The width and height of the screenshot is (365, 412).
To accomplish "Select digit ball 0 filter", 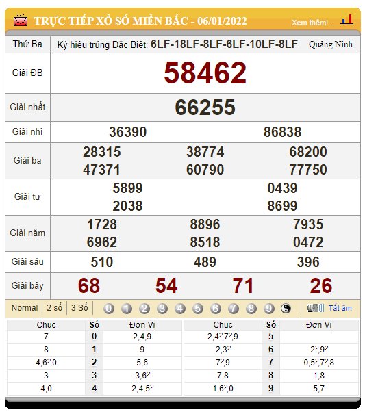I will (x=109, y=308).
